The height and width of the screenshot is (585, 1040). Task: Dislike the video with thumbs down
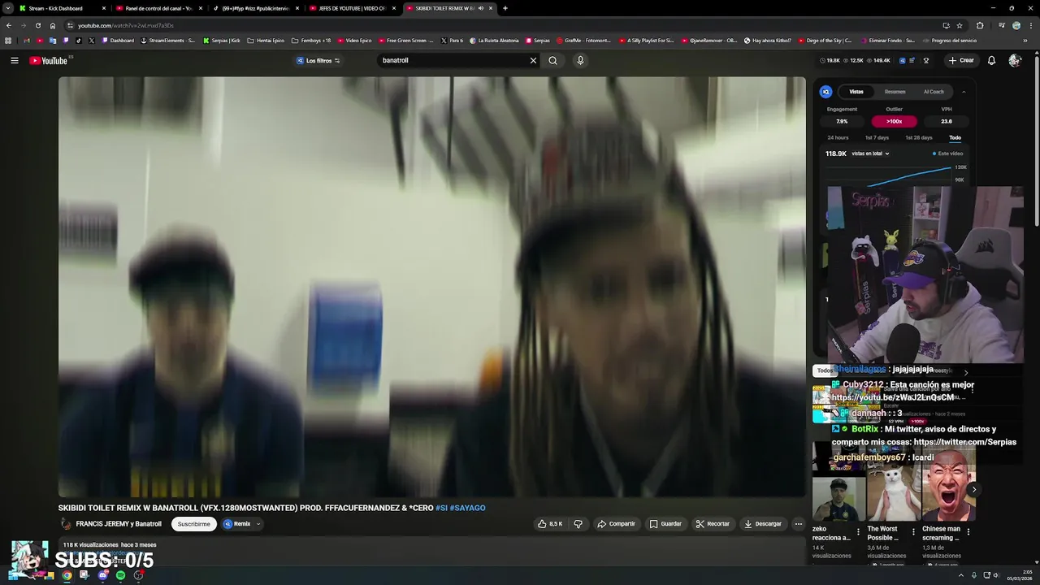(578, 524)
